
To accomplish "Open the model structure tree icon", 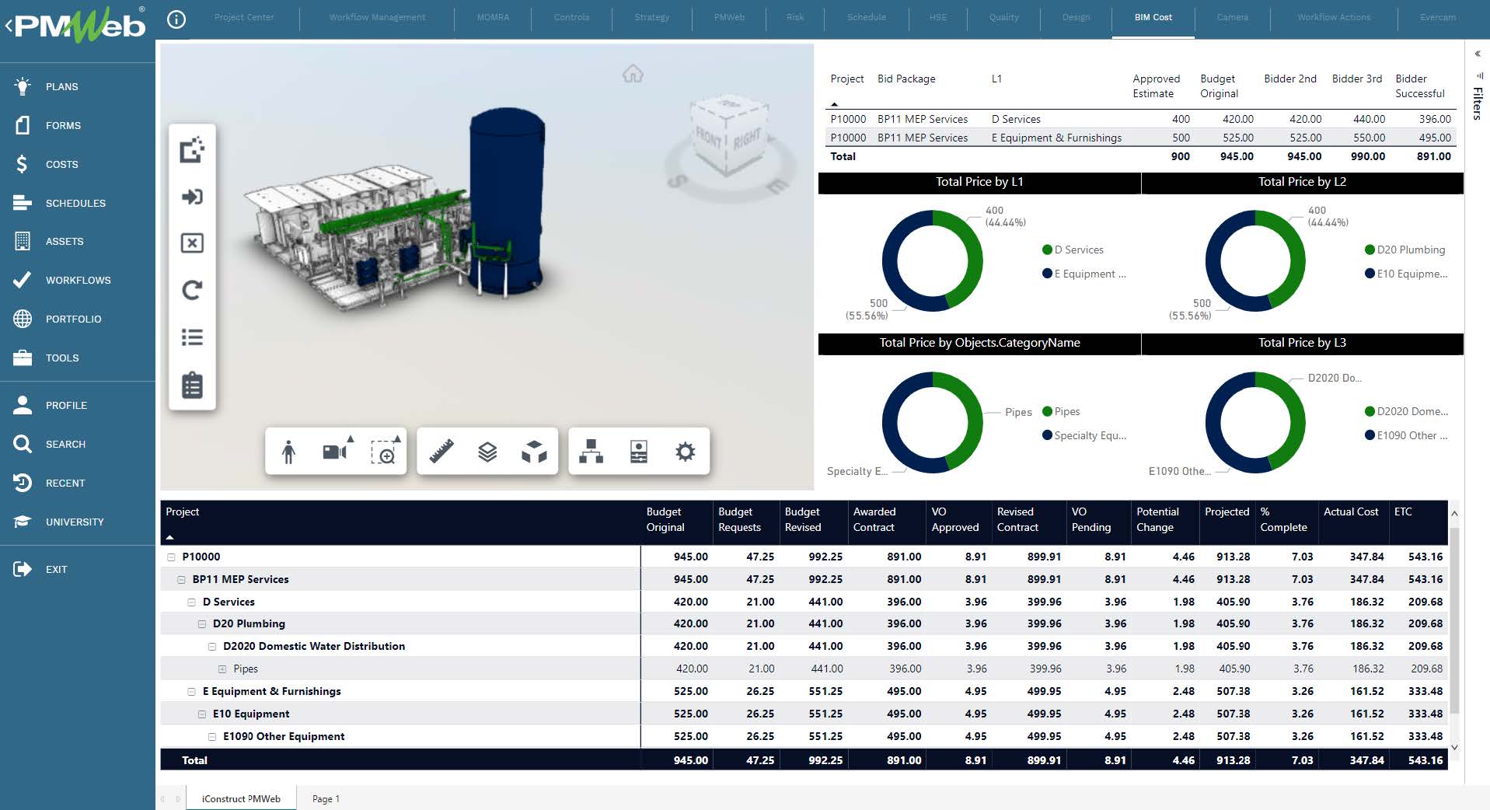I will 591,452.
